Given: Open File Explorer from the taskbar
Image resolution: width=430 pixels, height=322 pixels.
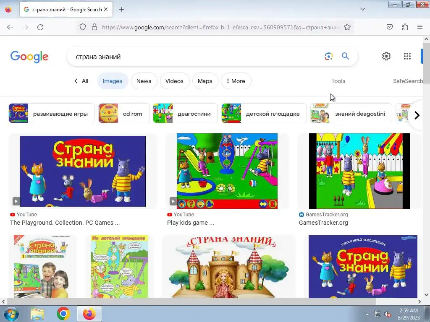Looking at the screenshot, I should pos(37,314).
